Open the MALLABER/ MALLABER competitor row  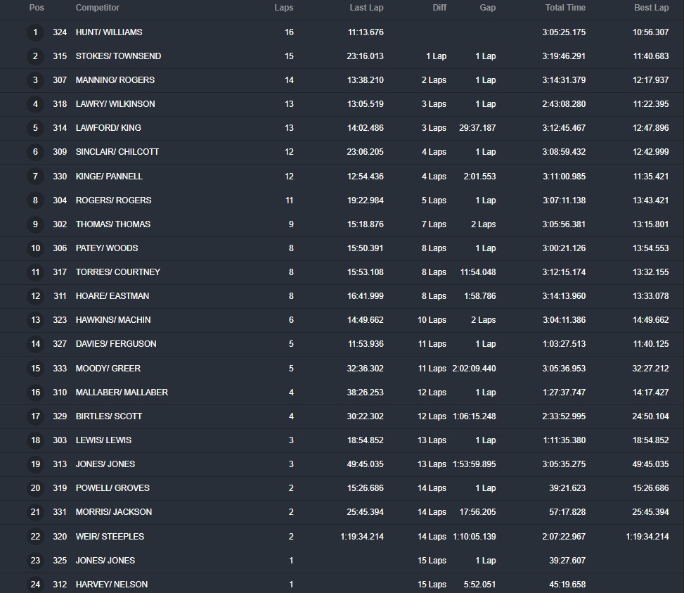122,393
